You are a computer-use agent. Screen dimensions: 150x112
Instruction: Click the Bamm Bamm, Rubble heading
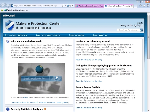point(88,87)
